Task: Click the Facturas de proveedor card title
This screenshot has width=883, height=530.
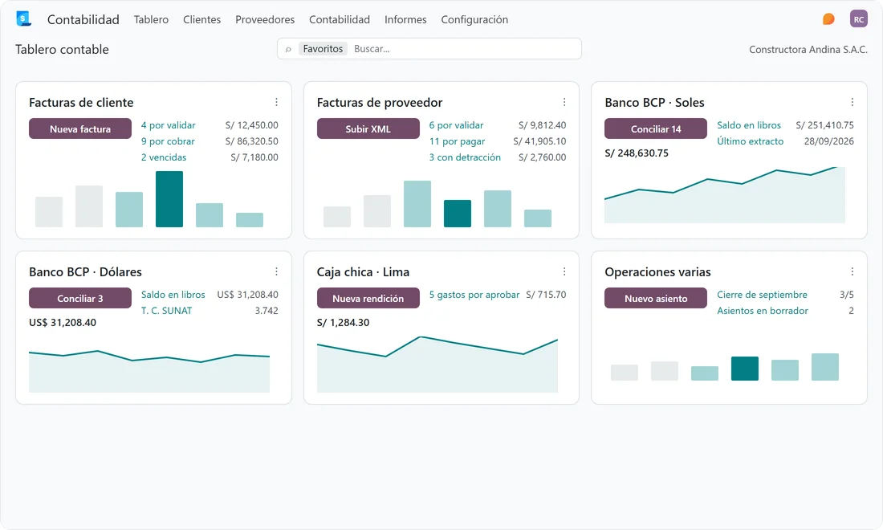Action: coord(380,103)
